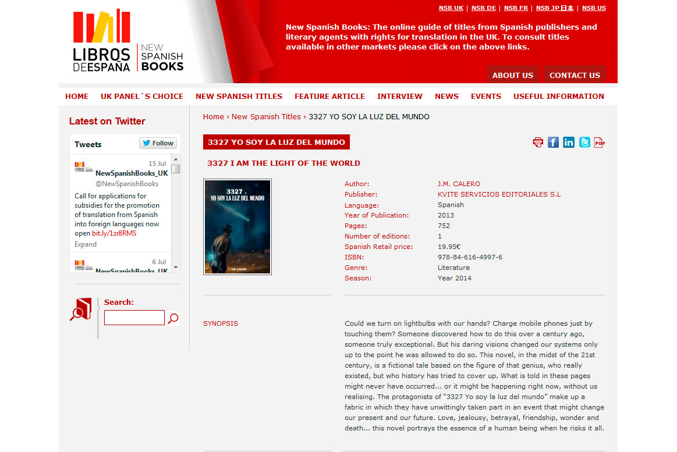
Task: Share the page on Facebook
Action: point(553,141)
